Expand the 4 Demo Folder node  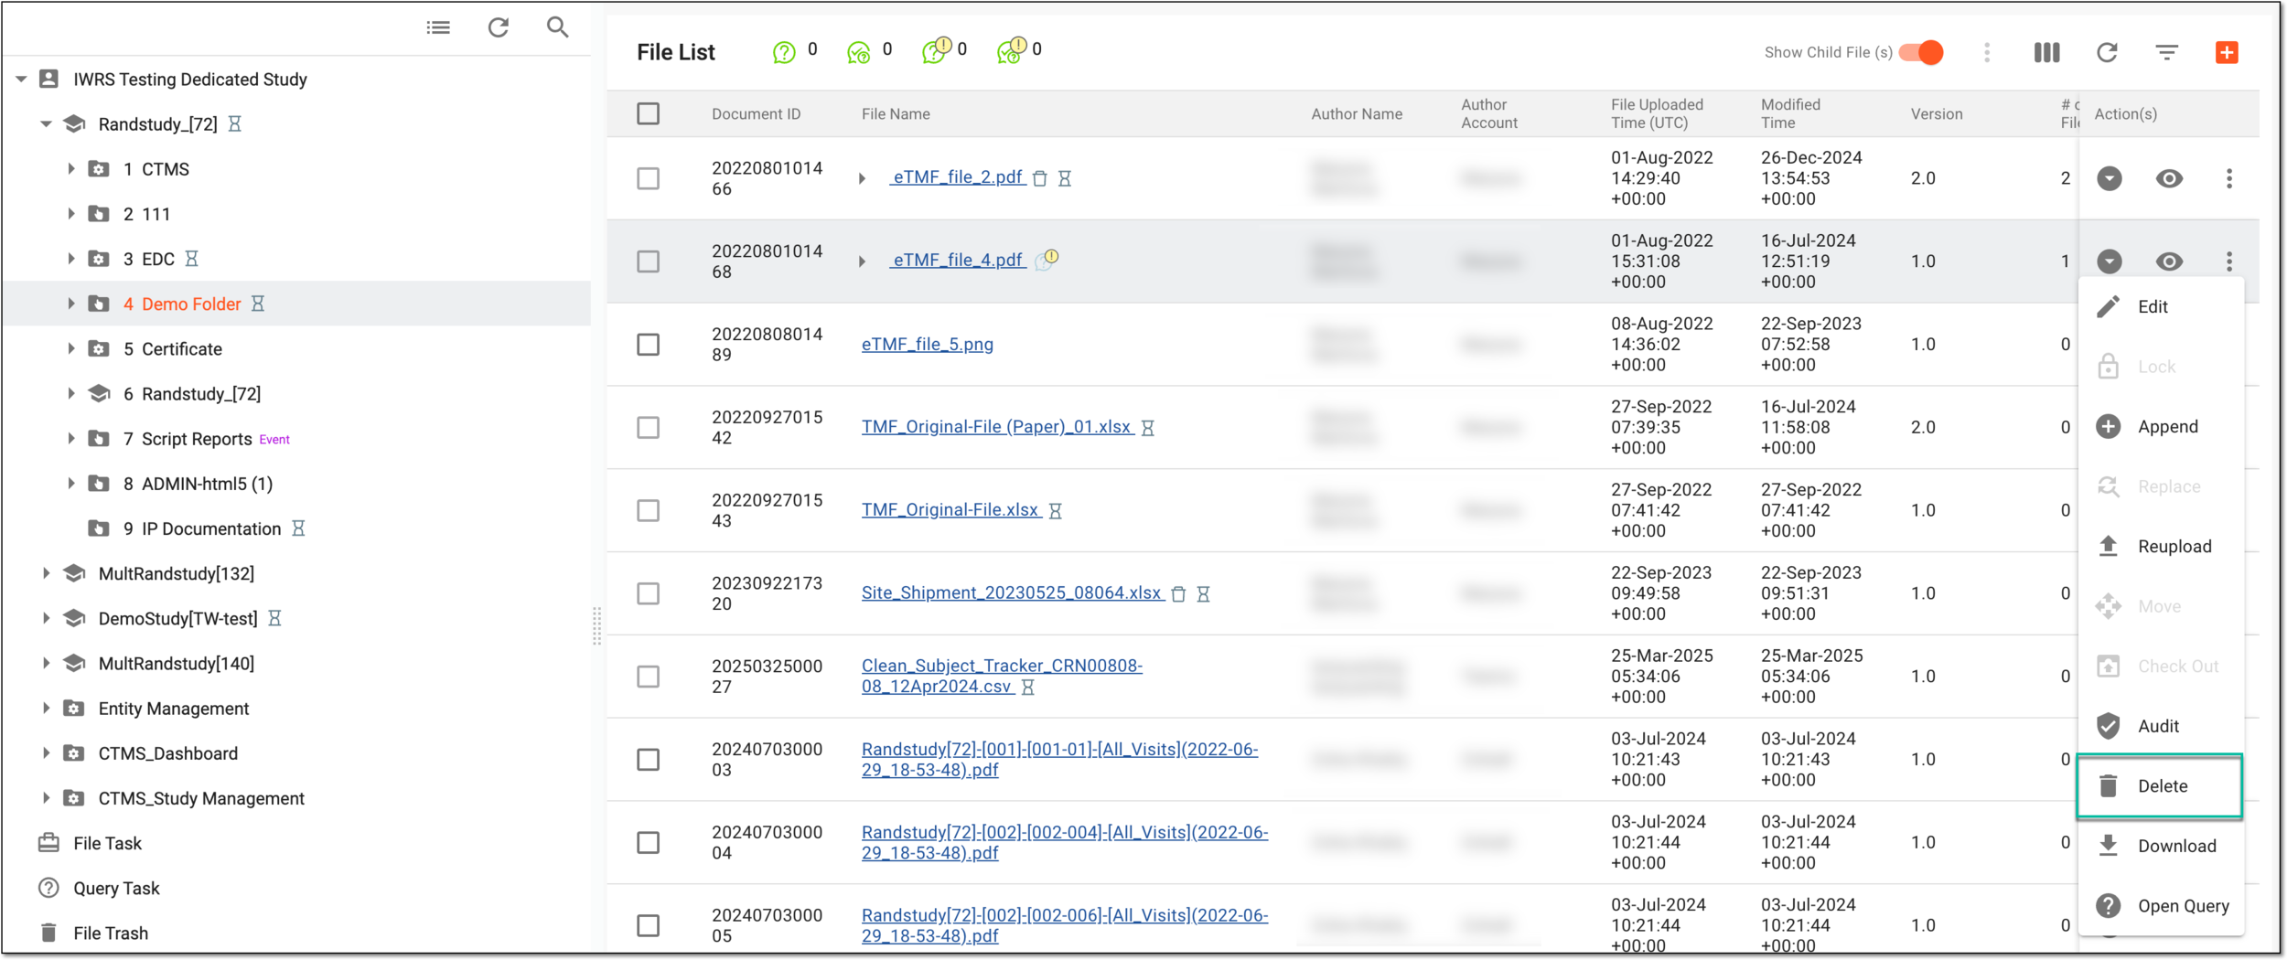(70, 304)
